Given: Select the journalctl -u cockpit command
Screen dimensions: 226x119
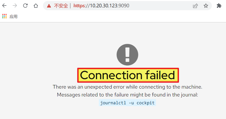Looking at the screenshot, I should [127, 103].
